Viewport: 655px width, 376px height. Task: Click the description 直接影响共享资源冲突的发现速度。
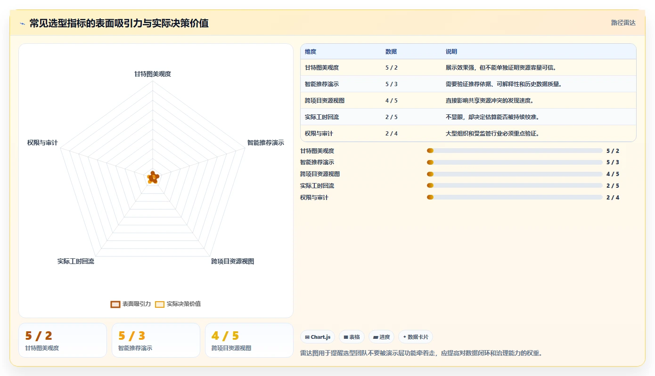[x=490, y=101]
